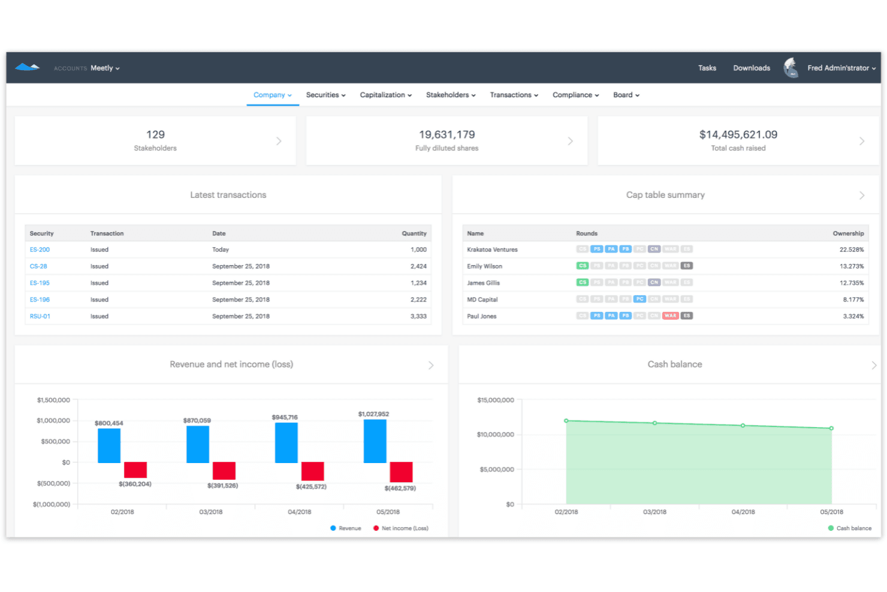Click the ES badge for Emily Wilson
Viewport: 887px width, 592px height.
[x=687, y=266]
